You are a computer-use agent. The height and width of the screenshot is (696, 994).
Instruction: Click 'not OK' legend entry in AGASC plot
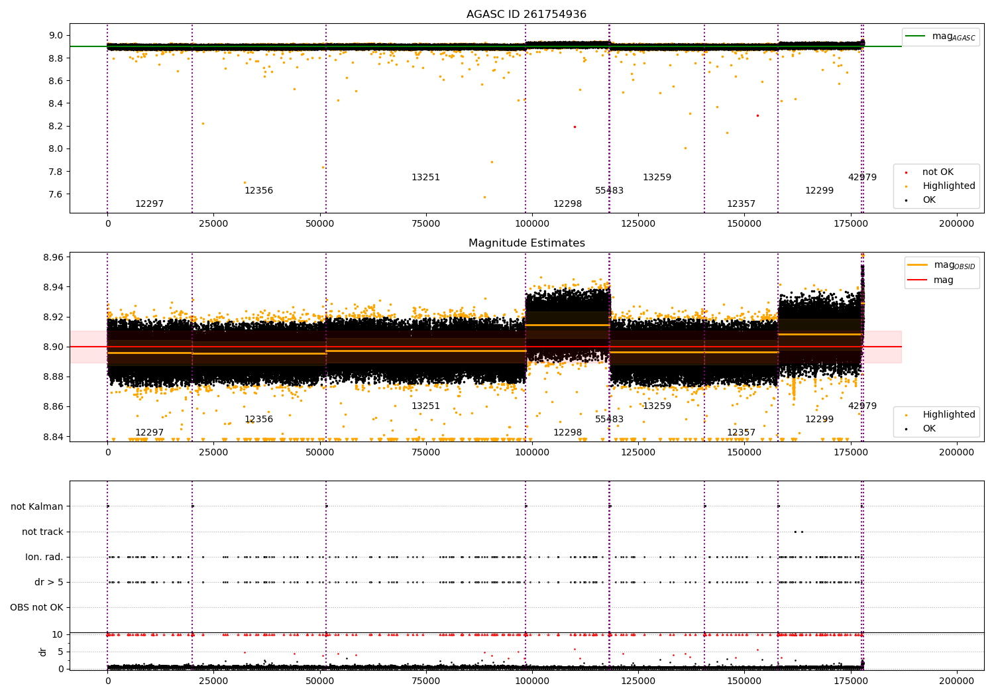(938, 172)
